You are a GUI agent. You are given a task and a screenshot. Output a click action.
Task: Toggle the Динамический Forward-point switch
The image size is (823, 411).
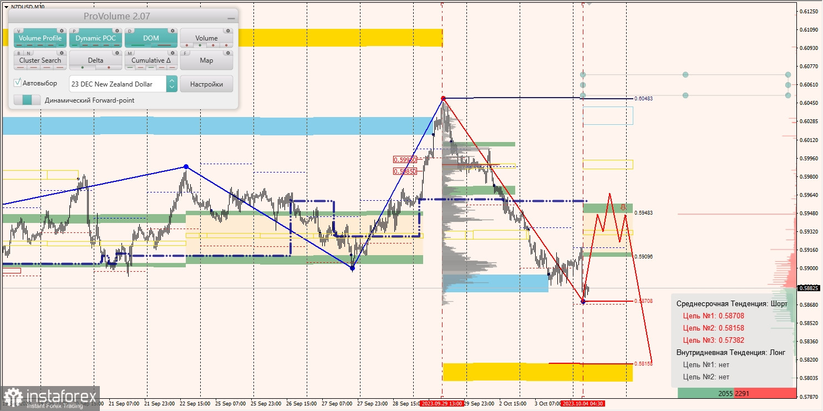click(27, 100)
